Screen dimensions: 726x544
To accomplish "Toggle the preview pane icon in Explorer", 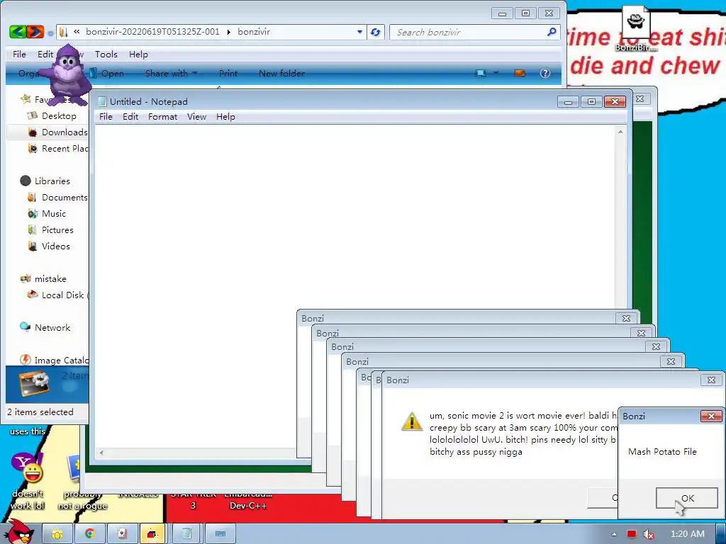I will 520,73.
